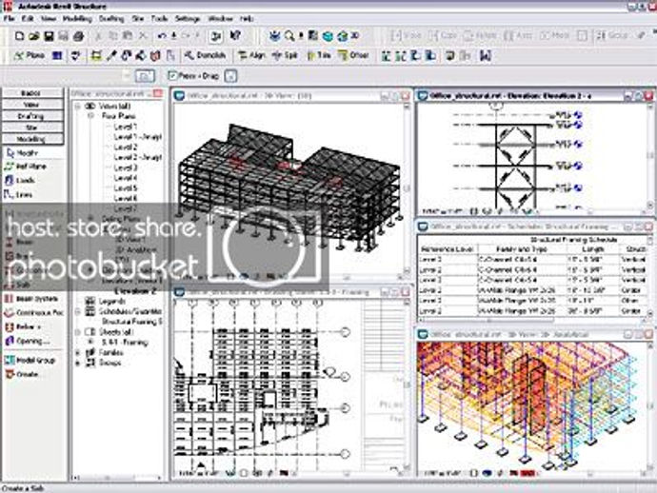Click the magnifier Zoom icon
Viewport: 657px width, 493px height.
289,36
